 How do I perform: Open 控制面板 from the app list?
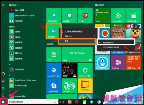(x=16, y=59)
